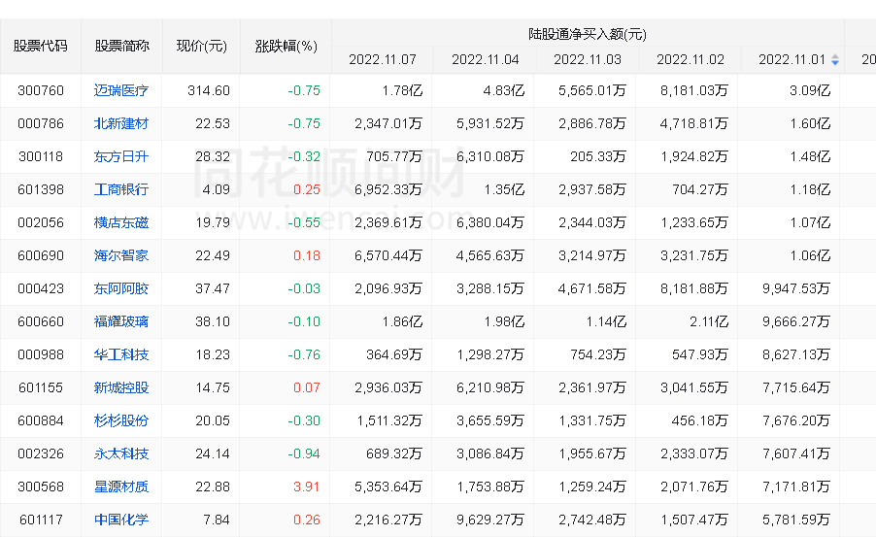Select stock code 300760
This screenshot has height=537, width=876.
pyautogui.click(x=41, y=90)
